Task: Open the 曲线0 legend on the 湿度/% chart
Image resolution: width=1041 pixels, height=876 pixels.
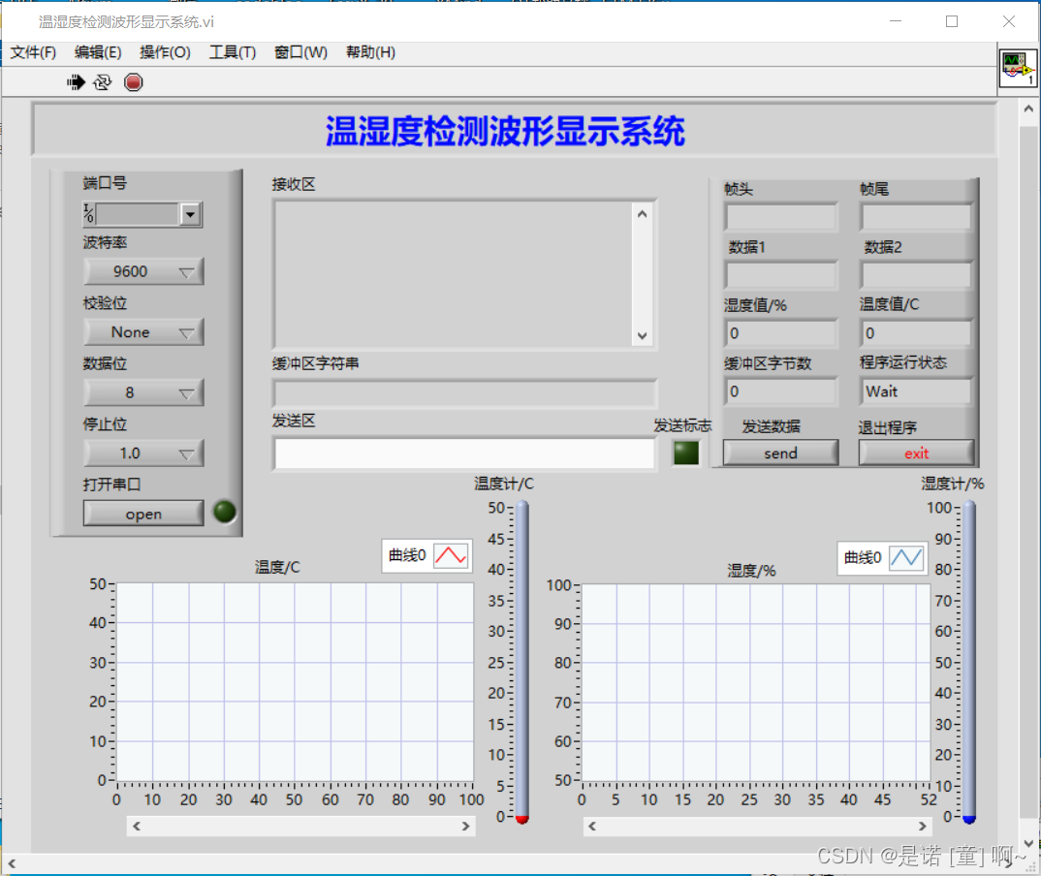Action: tap(881, 557)
